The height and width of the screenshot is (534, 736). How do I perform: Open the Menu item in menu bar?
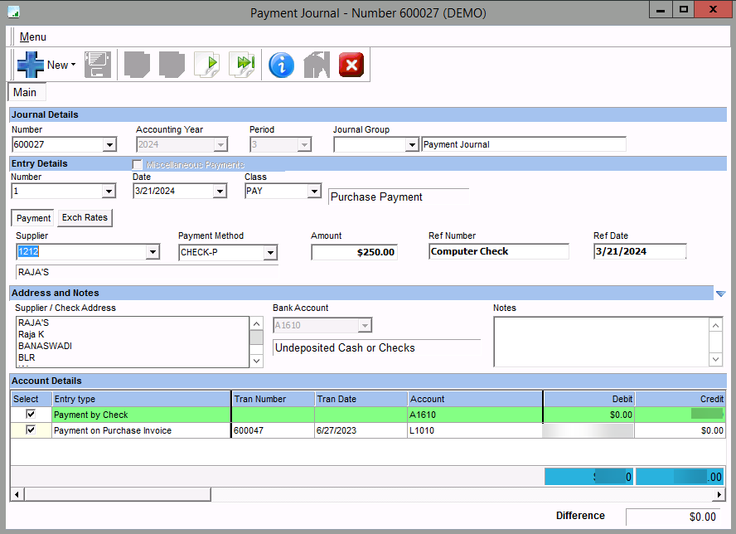click(x=33, y=36)
